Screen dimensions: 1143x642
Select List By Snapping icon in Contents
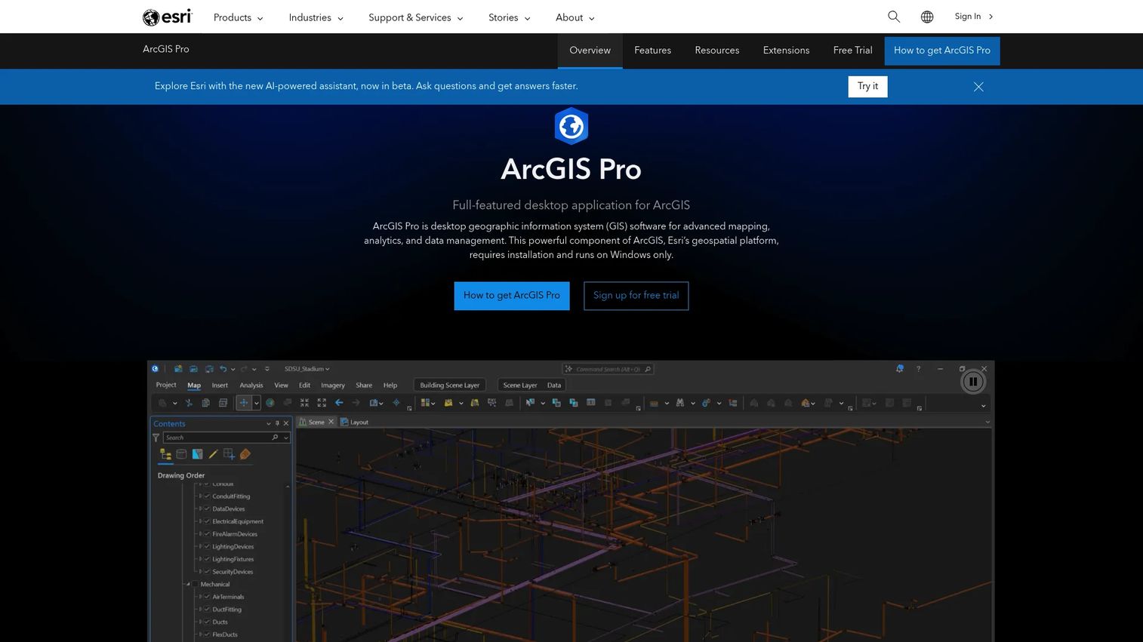(x=229, y=454)
